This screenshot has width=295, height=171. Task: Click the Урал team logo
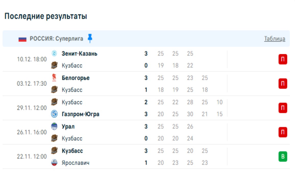pyautogui.click(x=54, y=126)
